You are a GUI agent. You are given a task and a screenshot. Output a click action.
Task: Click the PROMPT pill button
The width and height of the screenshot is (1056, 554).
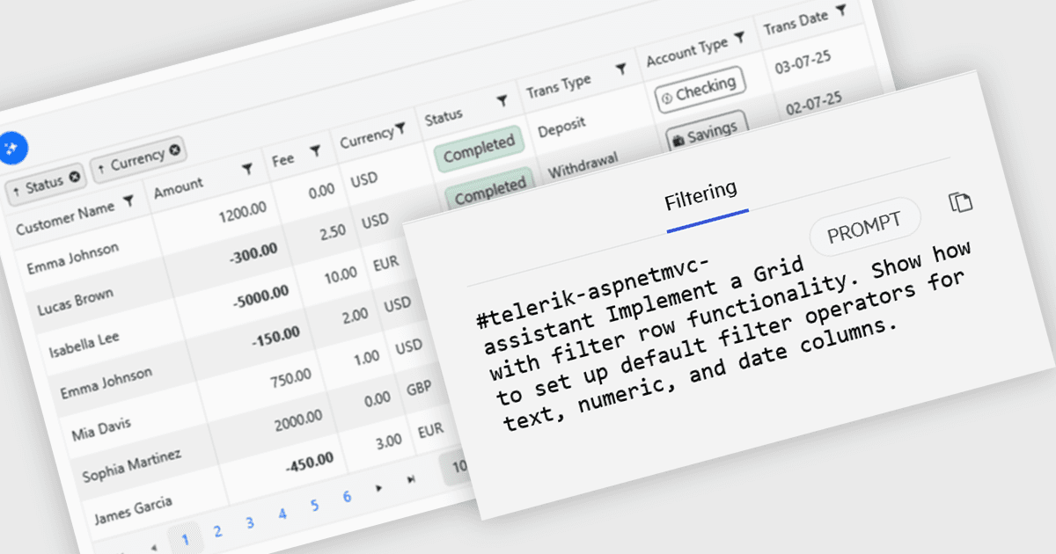pos(865,227)
